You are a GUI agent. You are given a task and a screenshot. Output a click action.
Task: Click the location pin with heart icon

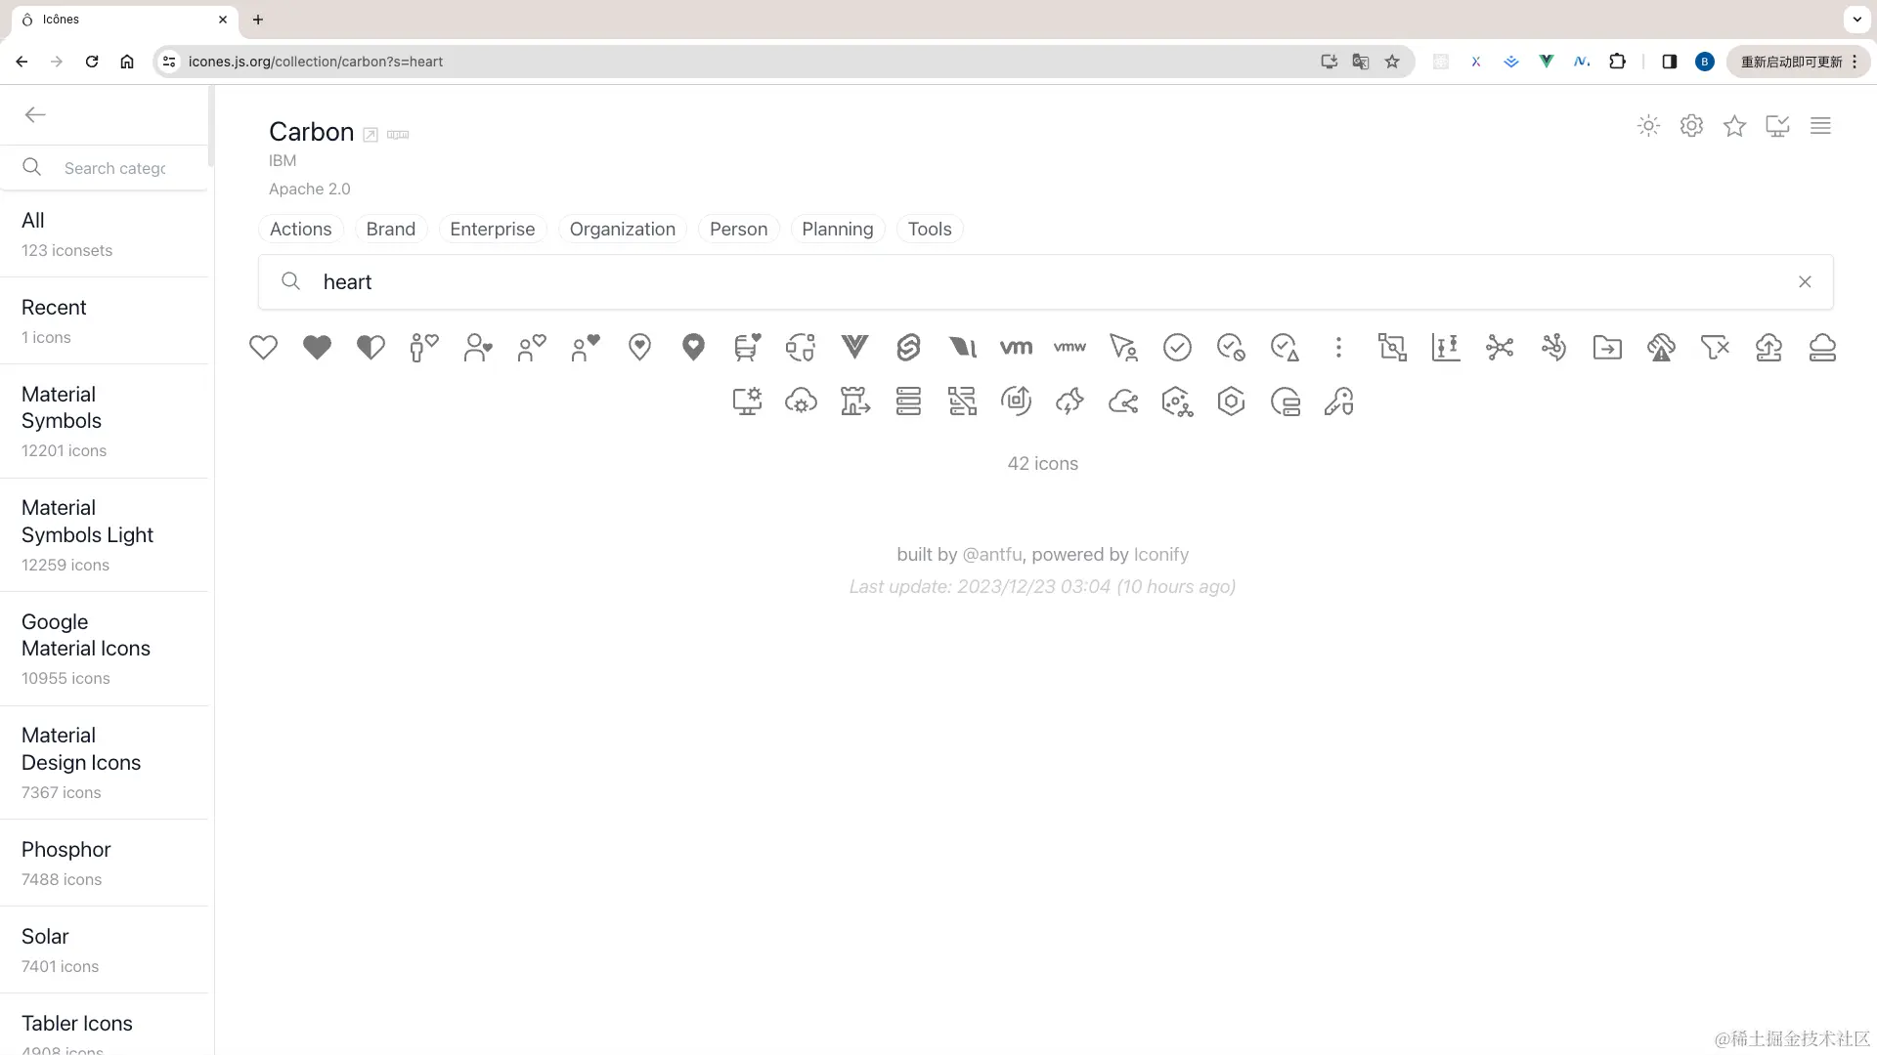click(639, 347)
